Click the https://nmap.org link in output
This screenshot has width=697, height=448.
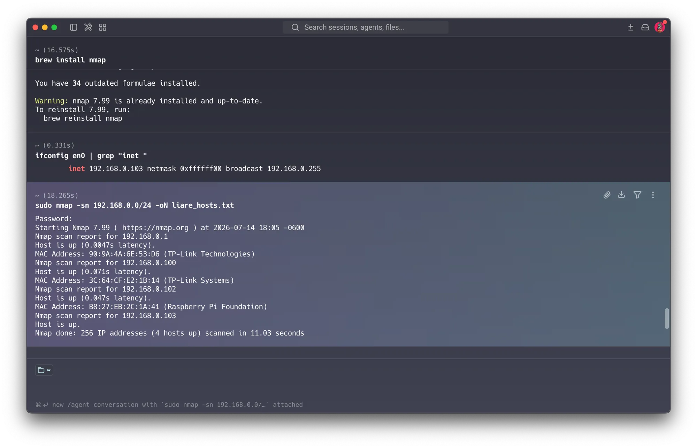click(x=155, y=228)
